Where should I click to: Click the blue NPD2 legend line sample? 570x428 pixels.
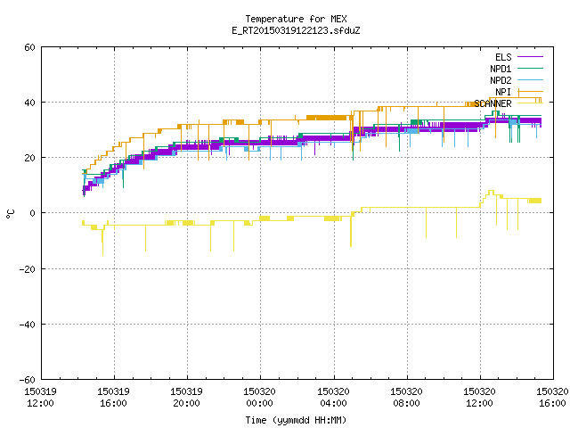tap(530, 79)
